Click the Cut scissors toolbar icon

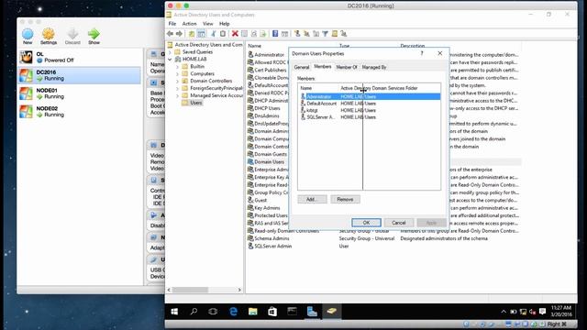[x=214, y=34]
